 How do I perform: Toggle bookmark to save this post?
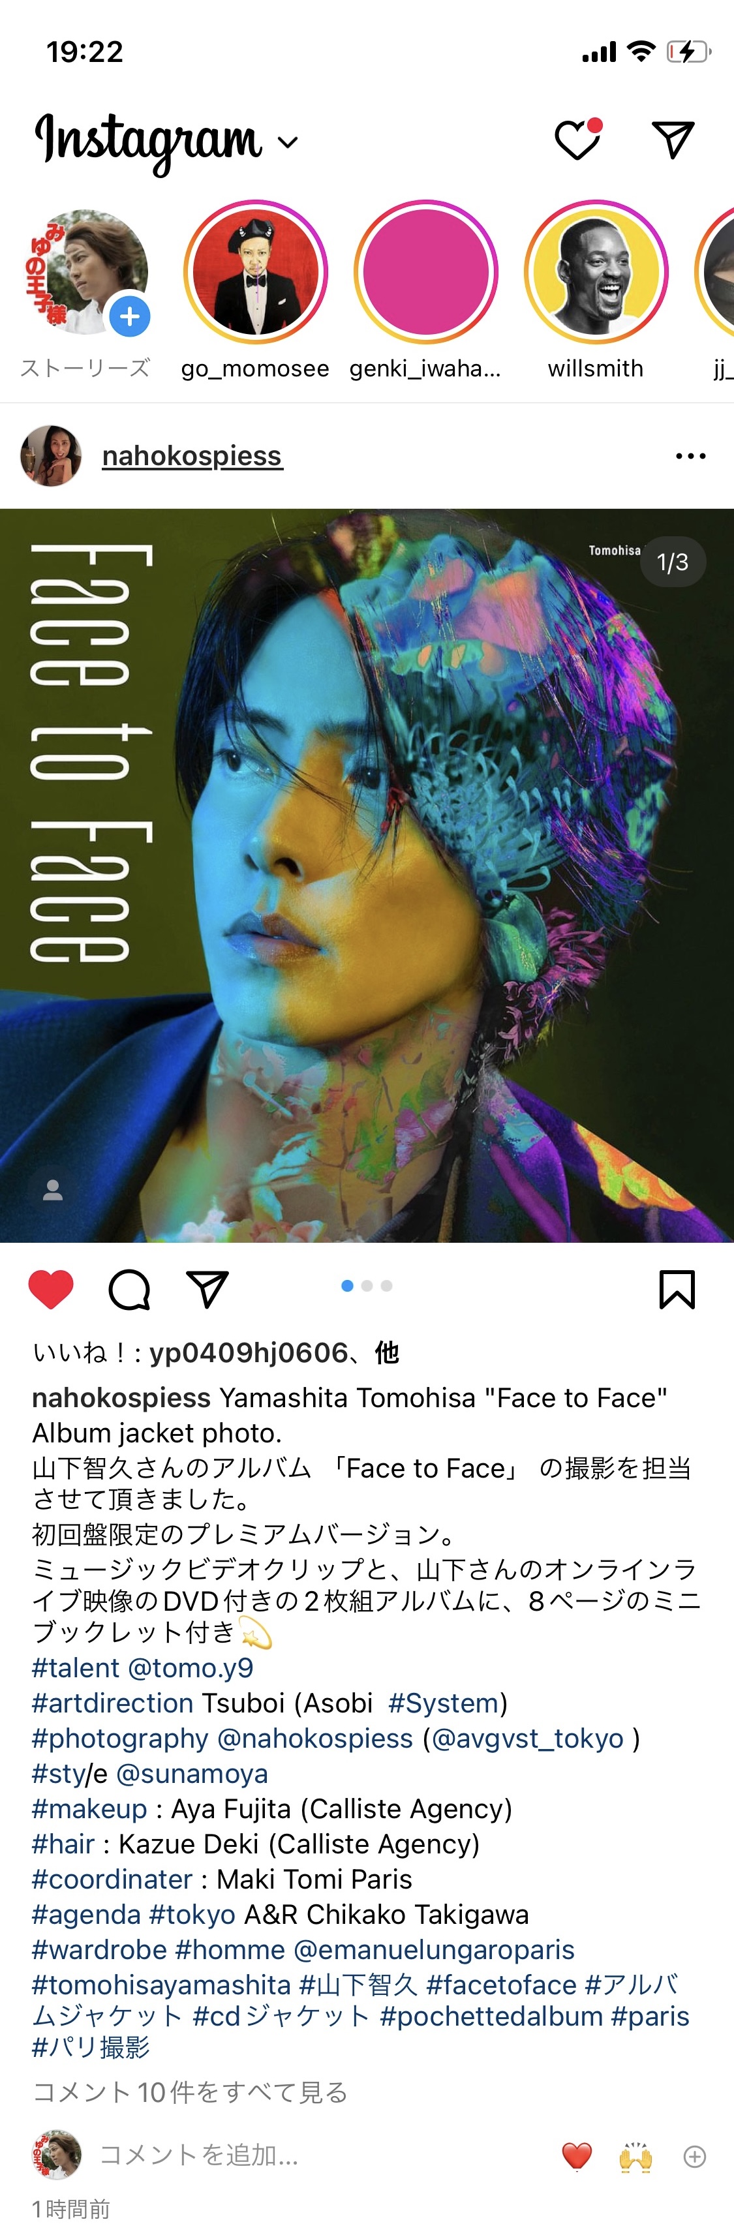[x=677, y=1290]
